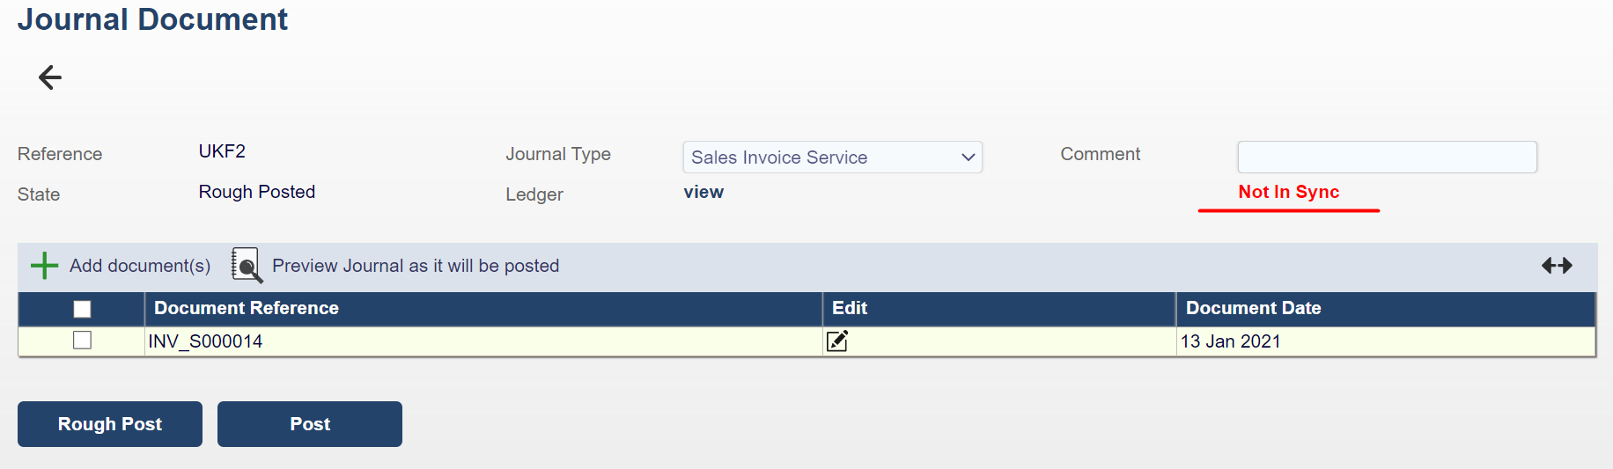
Task: Click the Not In Sync status text
Action: click(x=1288, y=193)
